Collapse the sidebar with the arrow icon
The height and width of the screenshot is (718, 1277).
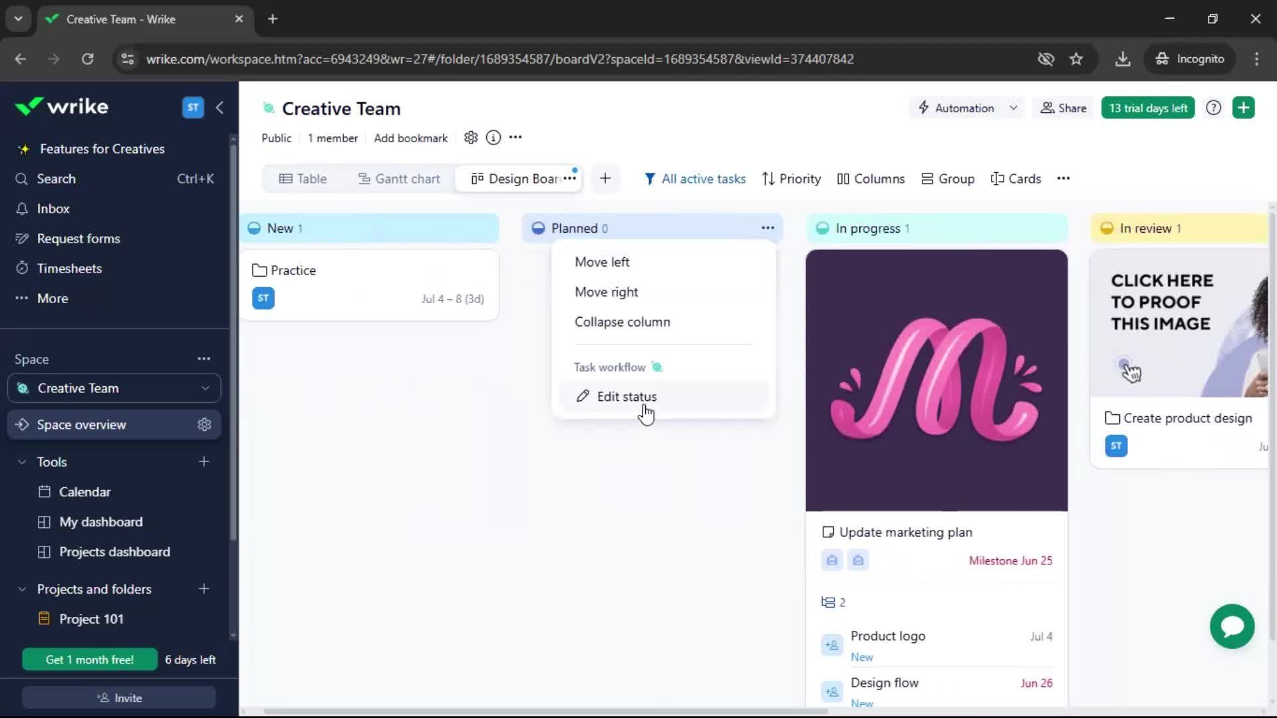point(219,107)
